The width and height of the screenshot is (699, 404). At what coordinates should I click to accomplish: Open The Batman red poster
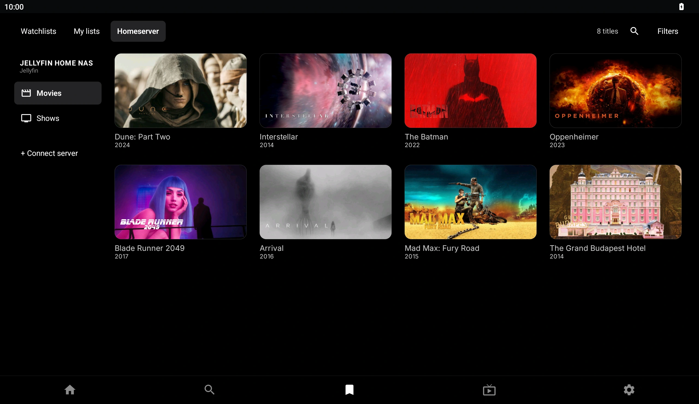470,90
